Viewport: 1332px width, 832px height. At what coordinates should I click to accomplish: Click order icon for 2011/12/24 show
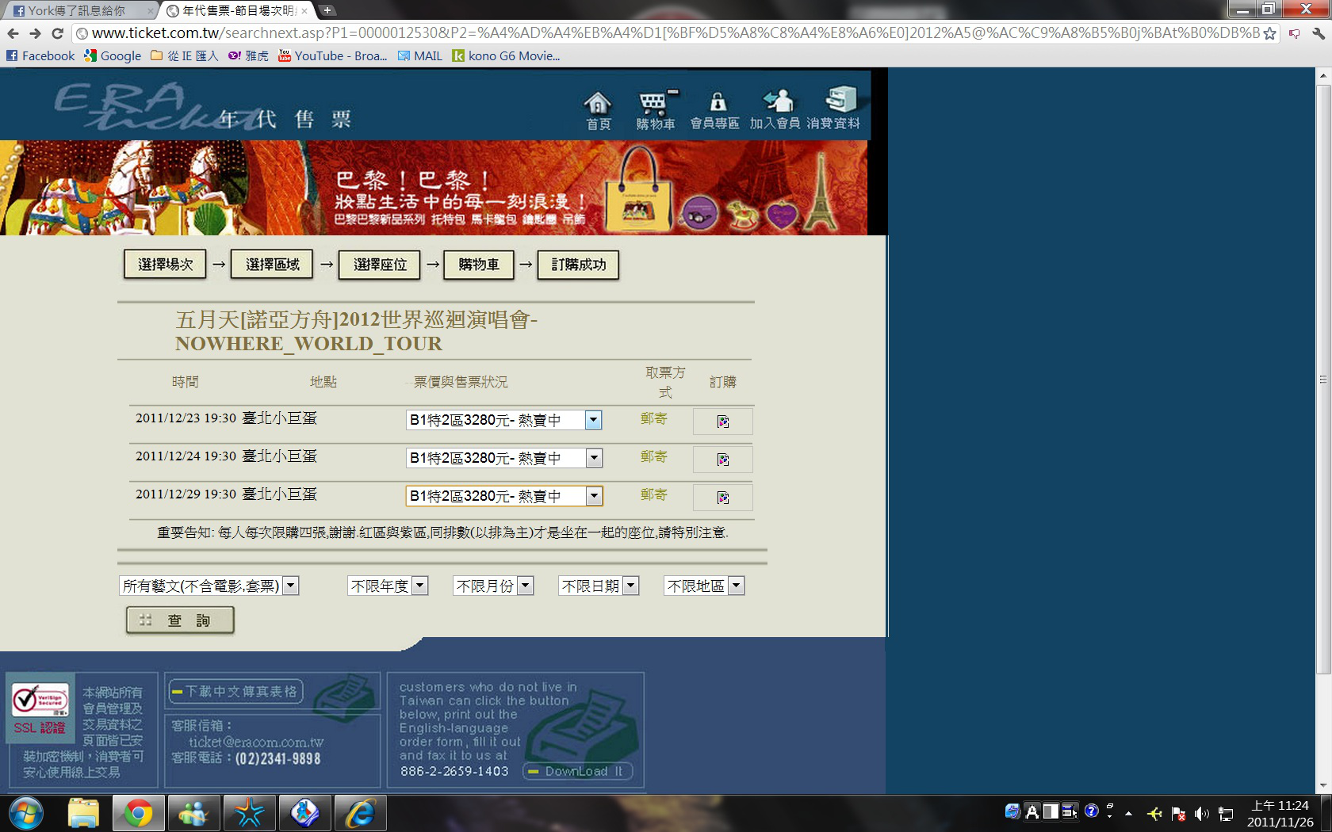tap(723, 460)
